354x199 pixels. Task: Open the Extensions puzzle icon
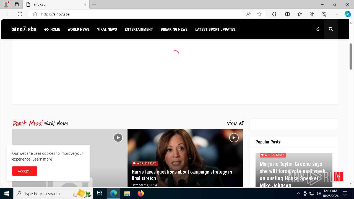pos(274,14)
